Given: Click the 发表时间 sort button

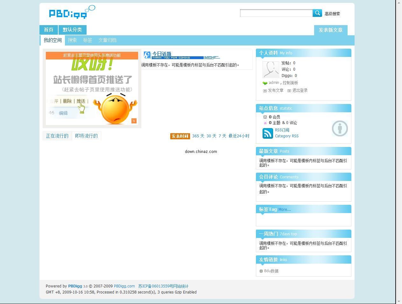Looking at the screenshot, I should [x=180, y=136].
